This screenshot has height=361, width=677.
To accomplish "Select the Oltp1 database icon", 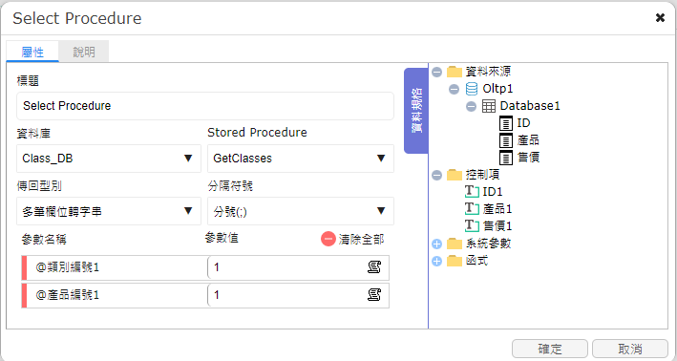I will (472, 89).
